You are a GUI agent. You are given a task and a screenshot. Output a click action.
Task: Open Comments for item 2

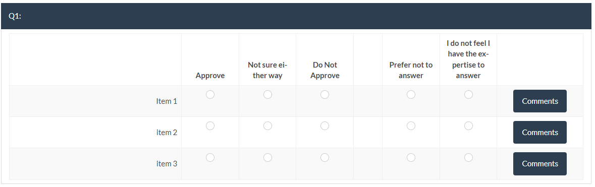(540, 133)
